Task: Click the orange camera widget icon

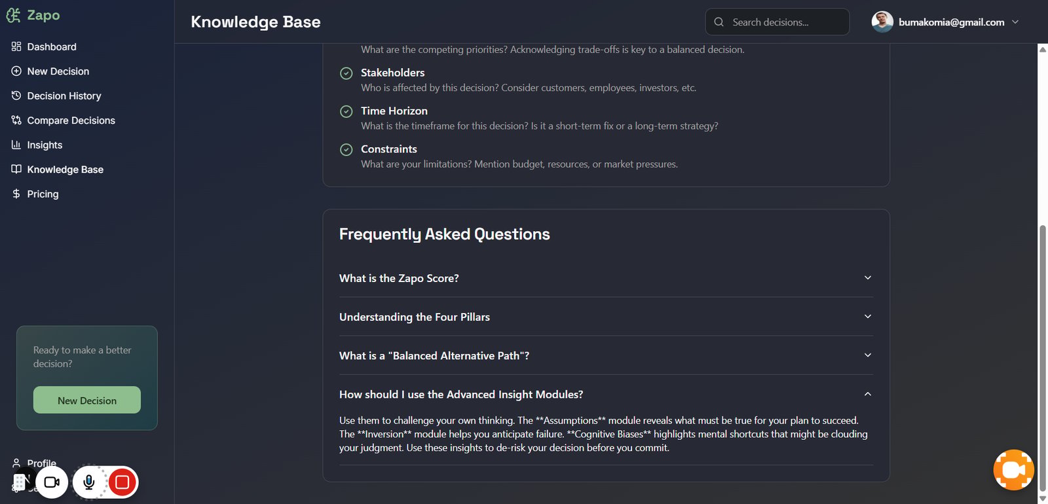Action: pos(1013,469)
